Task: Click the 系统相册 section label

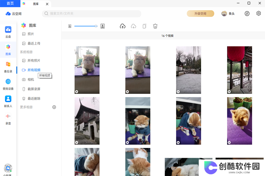Action: pos(26,52)
